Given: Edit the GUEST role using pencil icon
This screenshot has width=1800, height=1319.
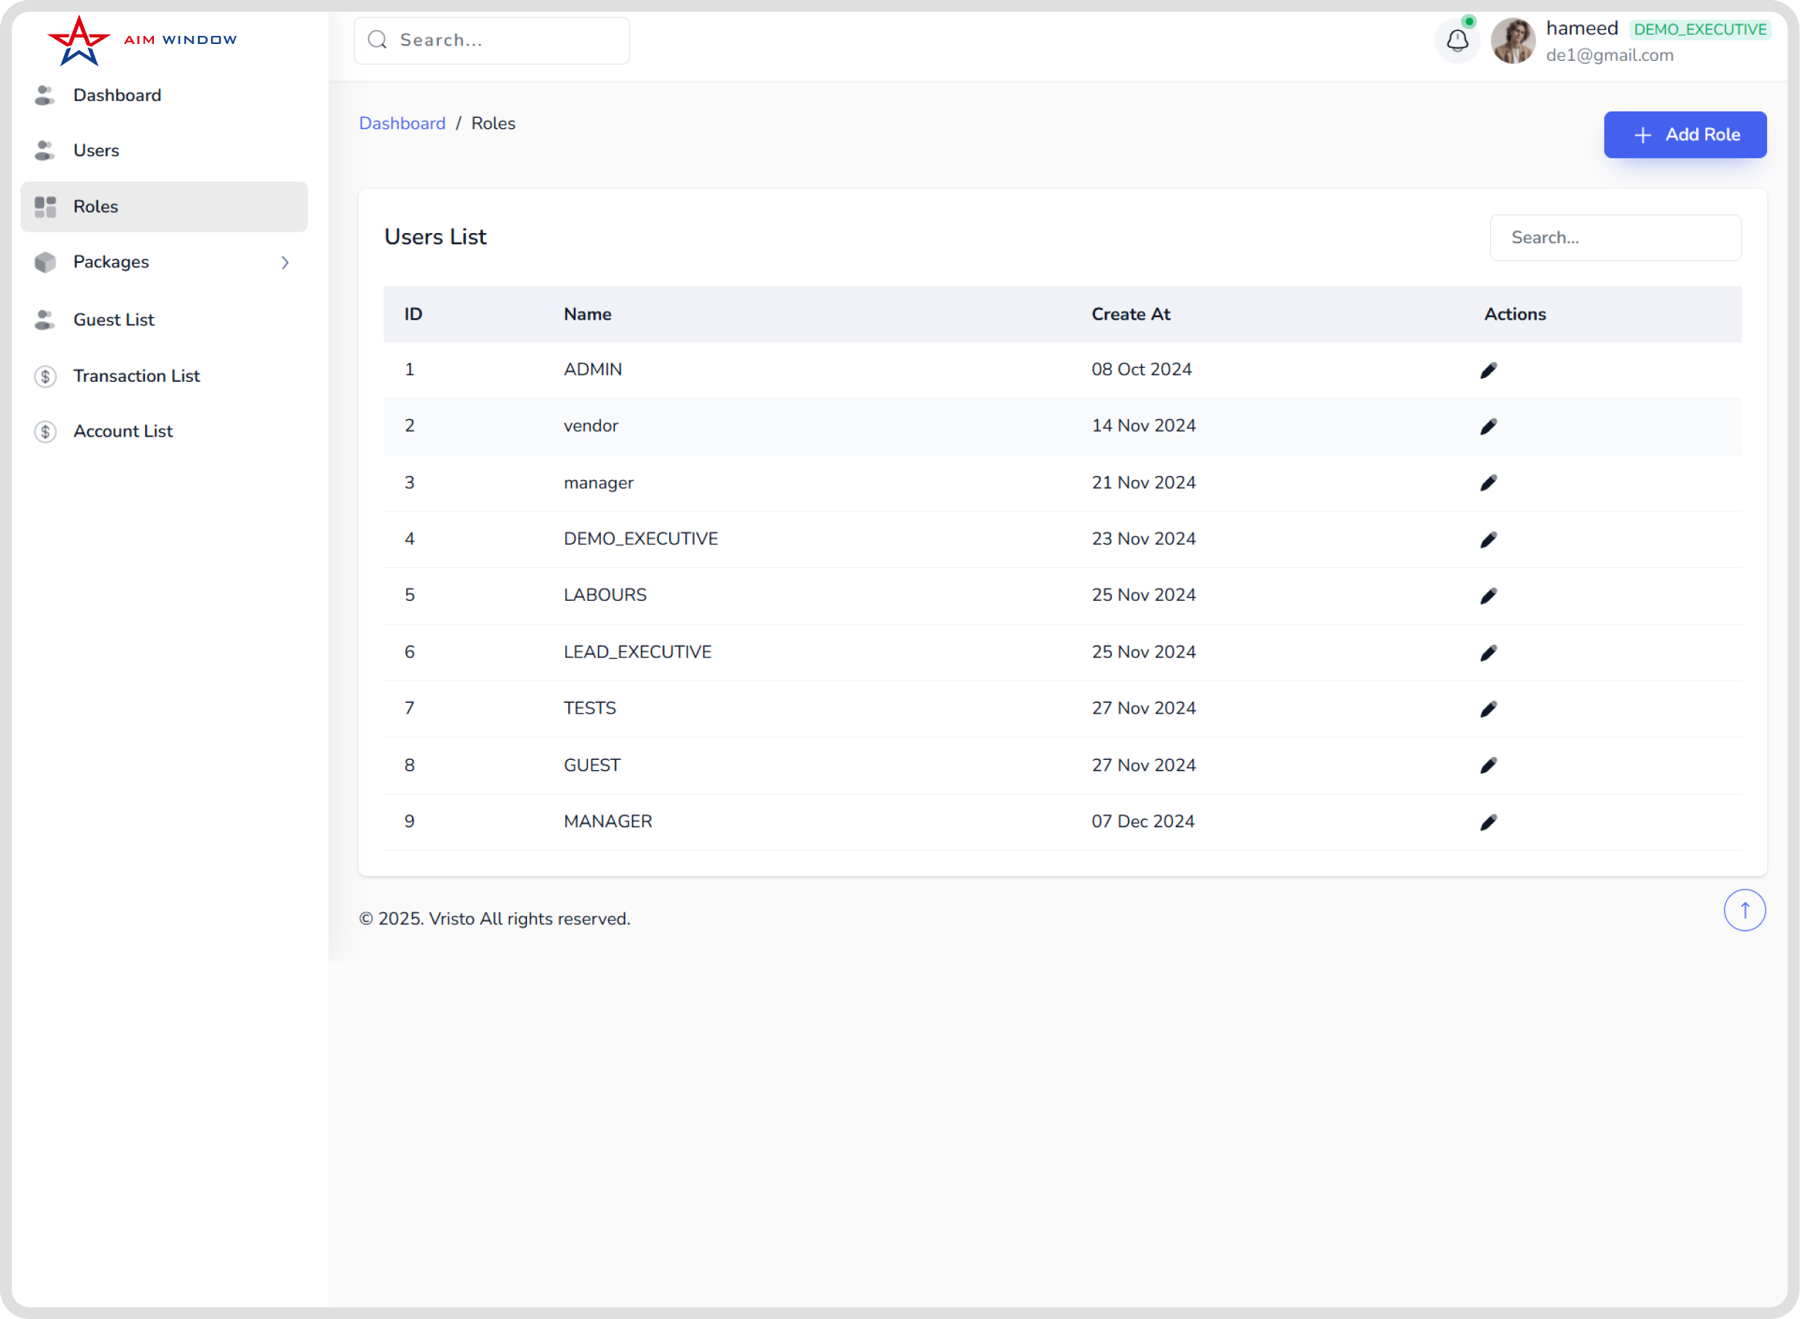Looking at the screenshot, I should [x=1488, y=765].
